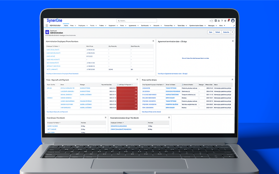This screenshot has width=279, height=174.
Task: Expand the Synchronization Dates dropdown chevron
Action: pos(205,26)
